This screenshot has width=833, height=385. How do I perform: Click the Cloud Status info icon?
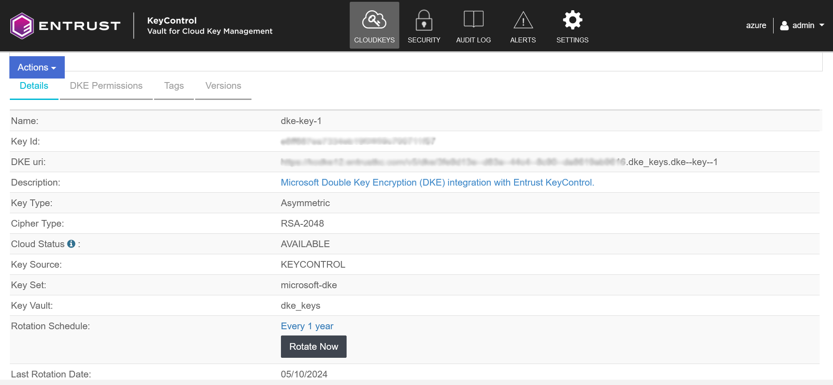(71, 244)
